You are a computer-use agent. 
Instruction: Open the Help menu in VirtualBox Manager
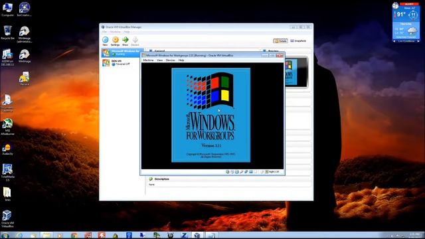(x=127, y=32)
